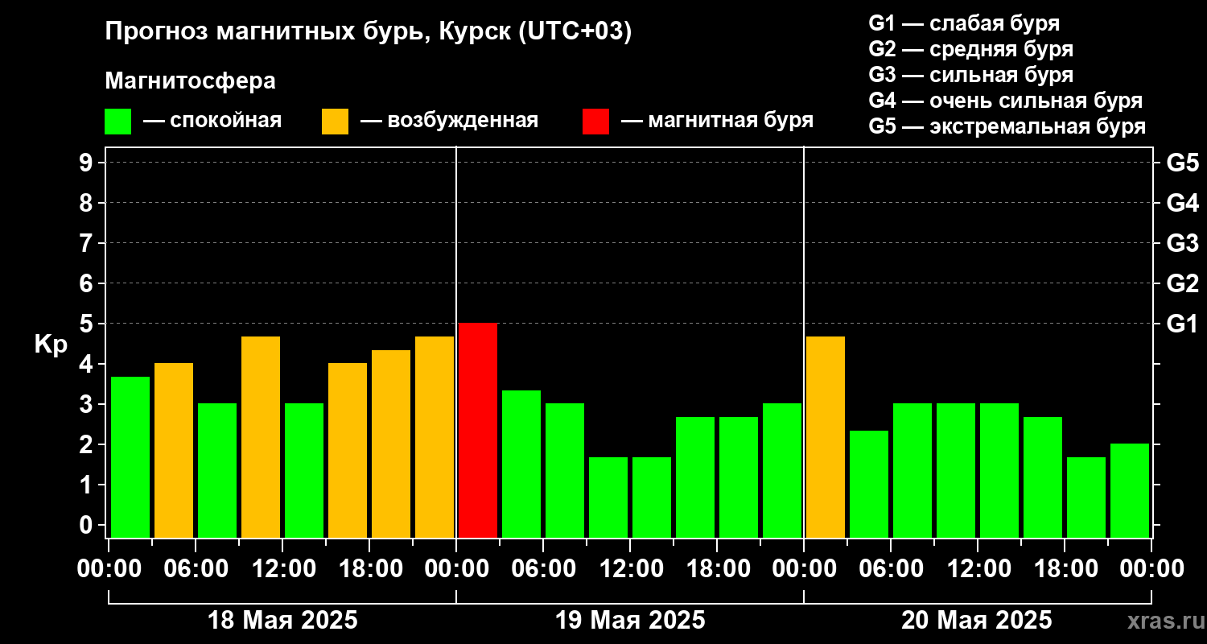This screenshot has height=644, width=1207.
Task: Click the '5' value on the Kp axis
Action: pyautogui.click(x=88, y=324)
